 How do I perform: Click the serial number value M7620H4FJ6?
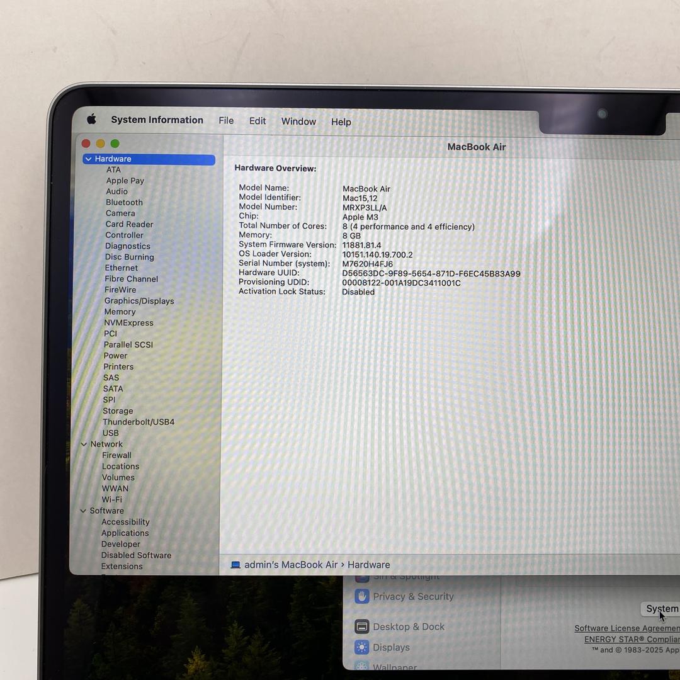point(367,264)
